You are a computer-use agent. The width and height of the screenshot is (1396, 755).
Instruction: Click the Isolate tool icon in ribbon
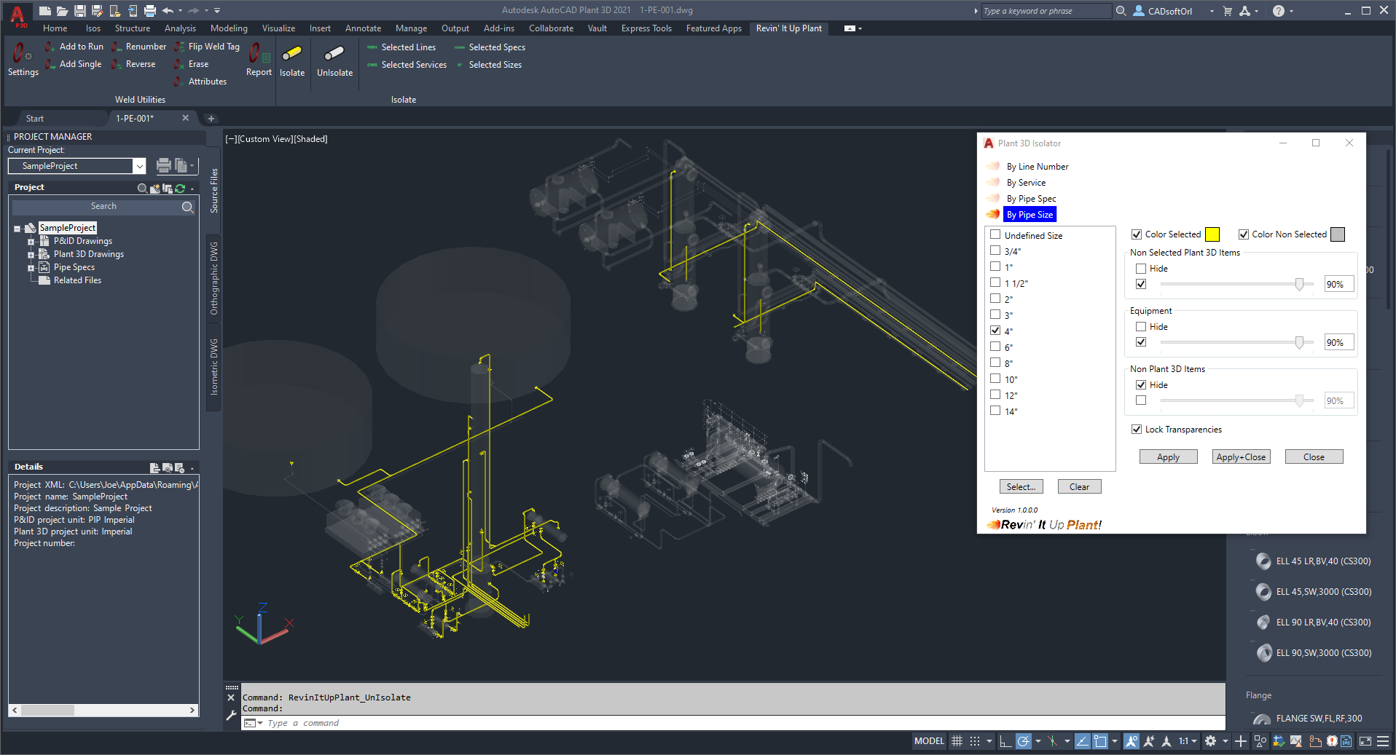tap(291, 55)
